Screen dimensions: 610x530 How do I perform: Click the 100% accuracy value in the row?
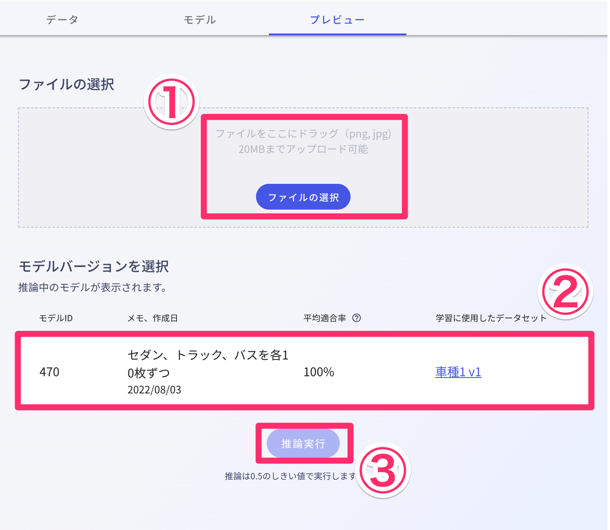click(x=319, y=372)
